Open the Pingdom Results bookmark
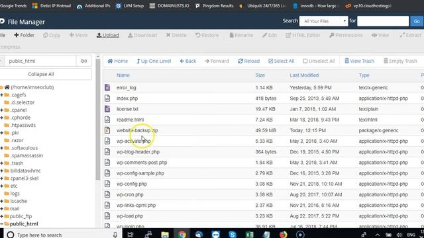Viewport: 424px width, 238px height. (214, 6)
